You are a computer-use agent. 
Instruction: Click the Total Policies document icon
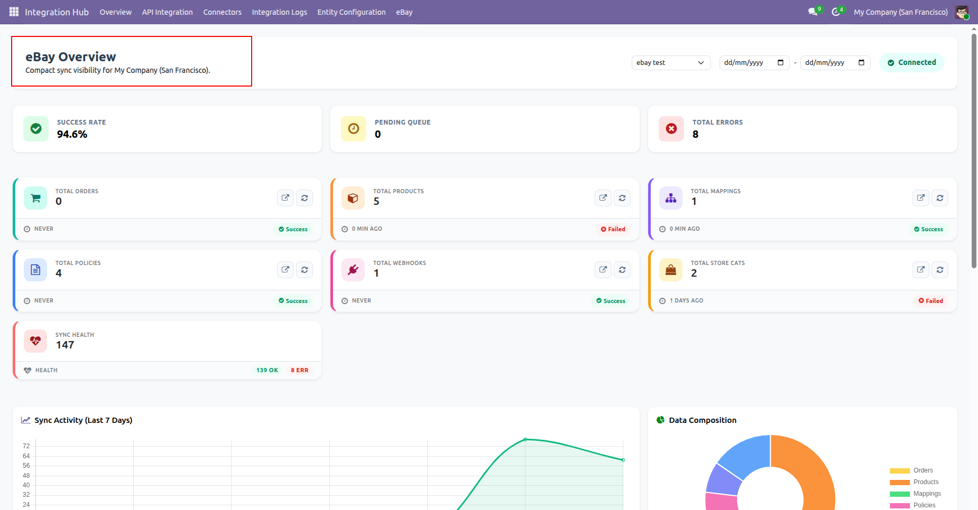(35, 270)
